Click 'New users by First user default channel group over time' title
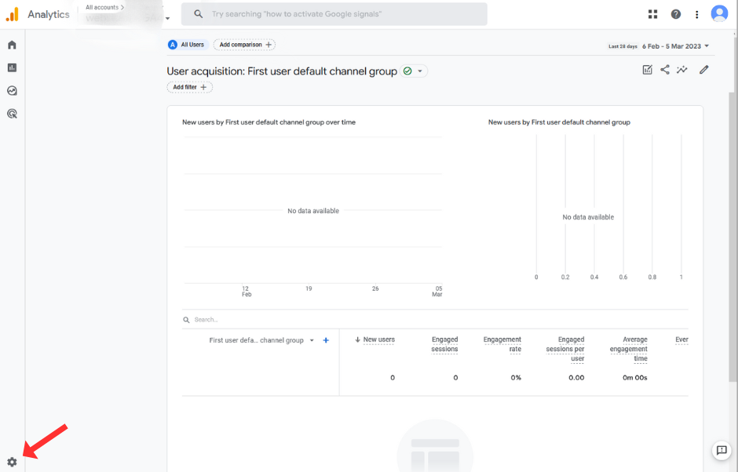The image size is (738, 472). (269, 122)
